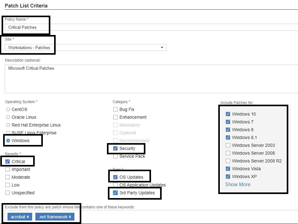298x224 pixels.
Task: Disable the OS Updates type
Action: coord(115,177)
